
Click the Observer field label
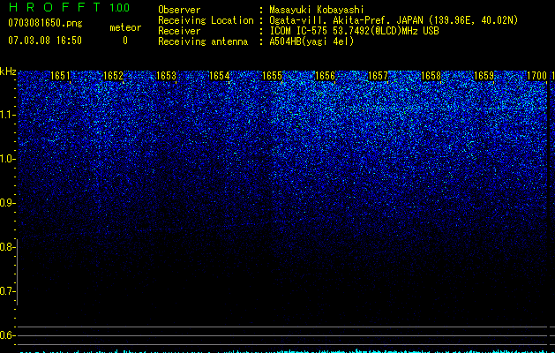[x=179, y=10]
